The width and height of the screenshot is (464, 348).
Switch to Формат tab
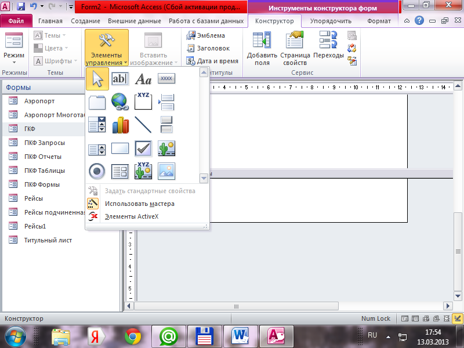[x=379, y=21]
